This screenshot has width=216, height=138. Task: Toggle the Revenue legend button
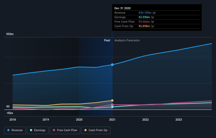pos(15,130)
